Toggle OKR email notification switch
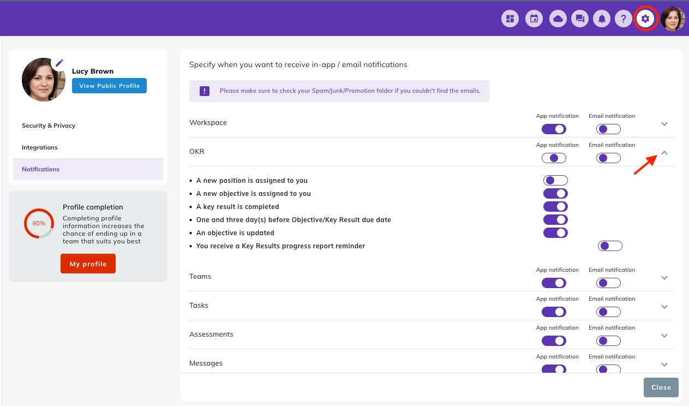Image resolution: width=689 pixels, height=406 pixels. click(x=608, y=158)
